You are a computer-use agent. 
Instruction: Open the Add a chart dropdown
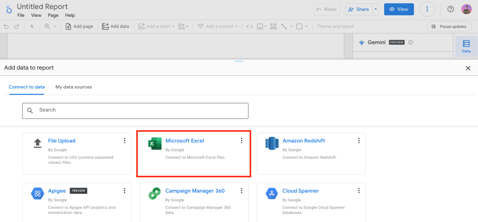pos(157,27)
